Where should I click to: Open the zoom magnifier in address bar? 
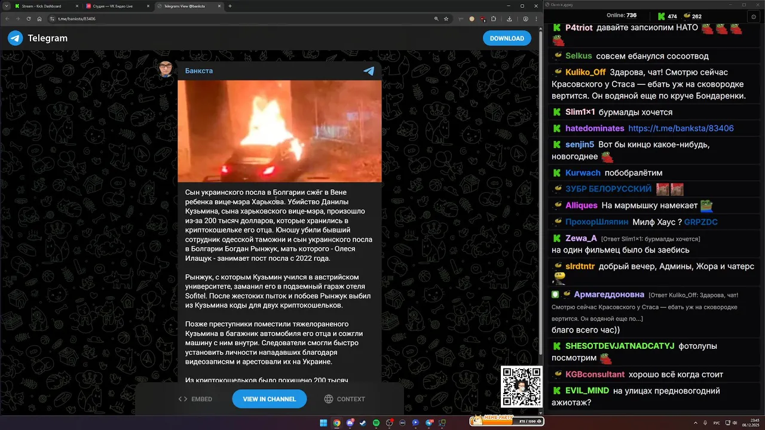pyautogui.click(x=436, y=19)
